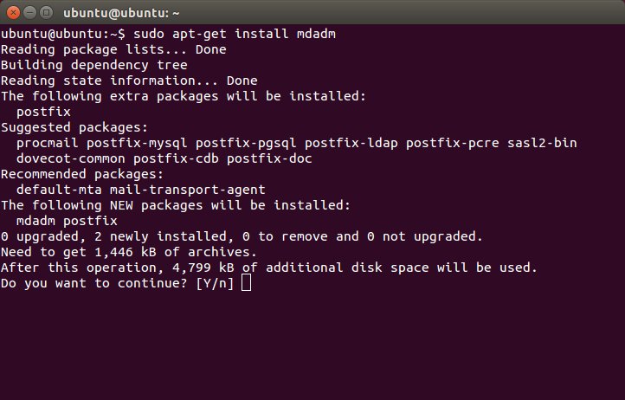This screenshot has height=400, width=625.
Task: Click the 'postfix-ldap' suggested package
Action: tap(351, 143)
